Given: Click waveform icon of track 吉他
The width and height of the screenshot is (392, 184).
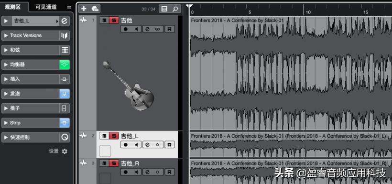Looking at the screenshot, I should click(x=83, y=20).
